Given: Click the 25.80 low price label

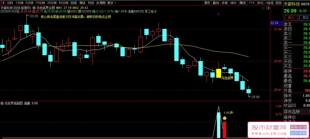Looking at the screenshot, I should click(256, 97).
